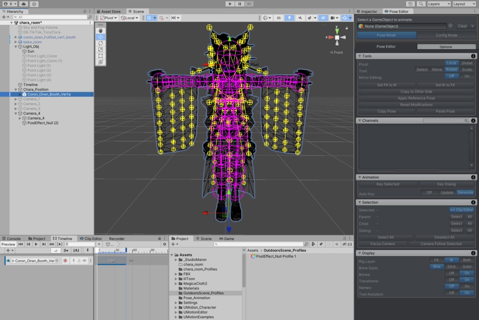
Task: Click the Apply Reference Pose button
Action: pyautogui.click(x=416, y=98)
